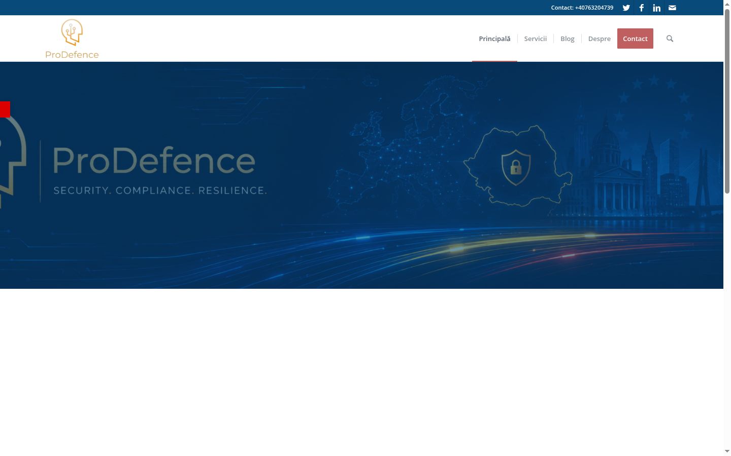731x456 pixels.
Task: Click the scrollbar up arrow
Action: pyautogui.click(x=727, y=4)
